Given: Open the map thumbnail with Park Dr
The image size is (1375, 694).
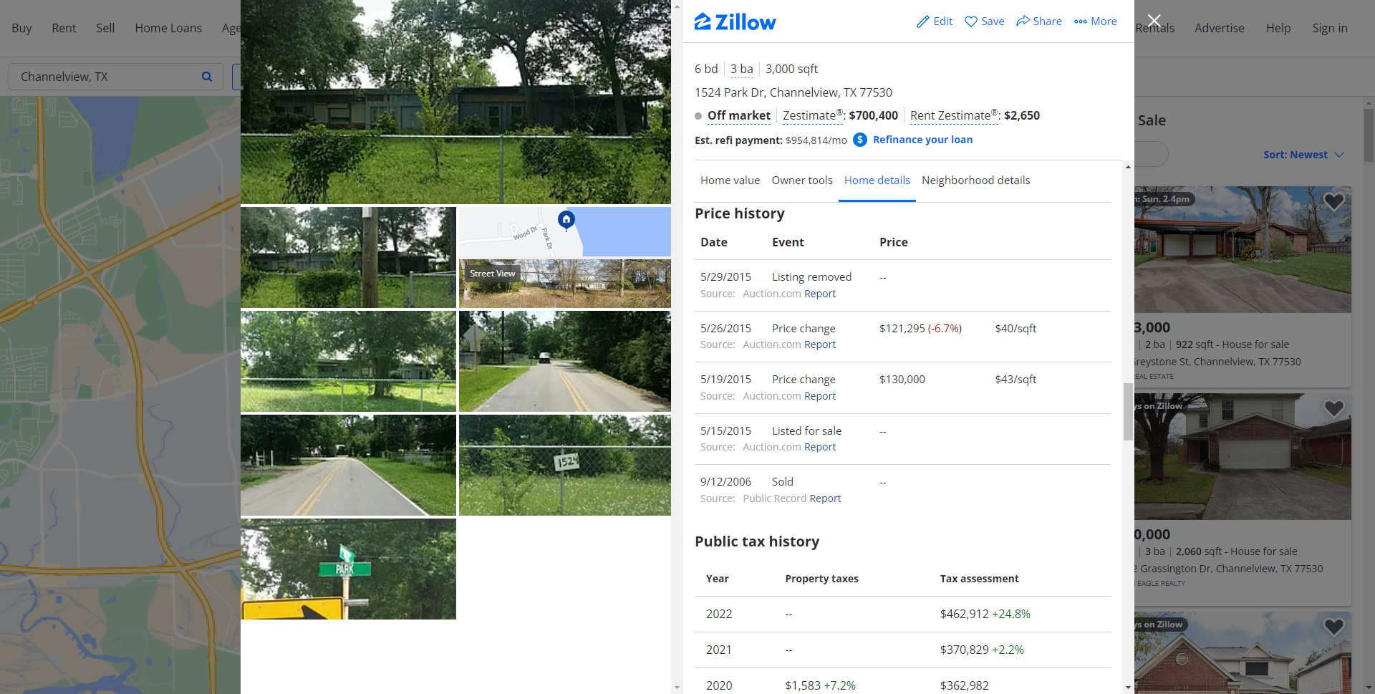Looking at the screenshot, I should [x=565, y=231].
